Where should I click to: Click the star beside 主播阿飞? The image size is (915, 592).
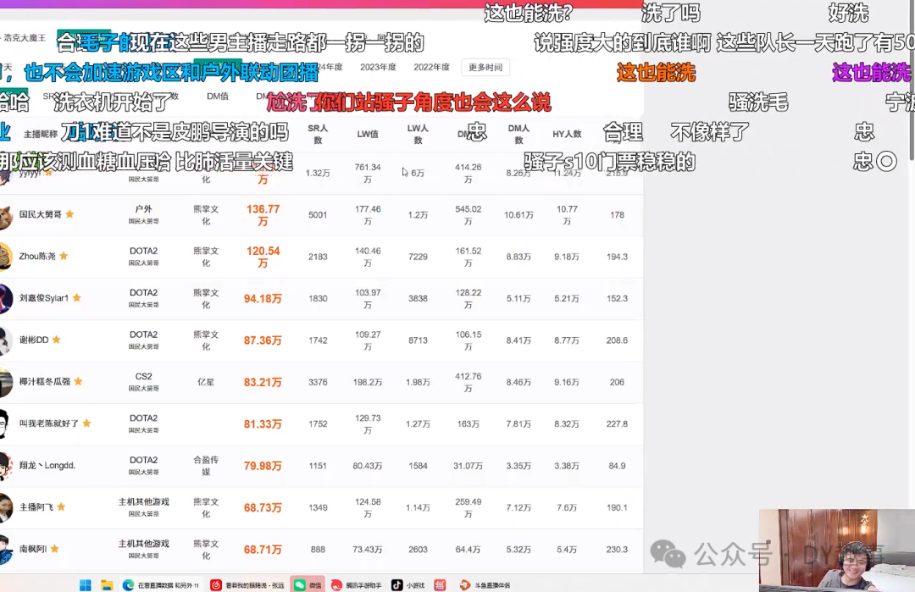click(61, 506)
